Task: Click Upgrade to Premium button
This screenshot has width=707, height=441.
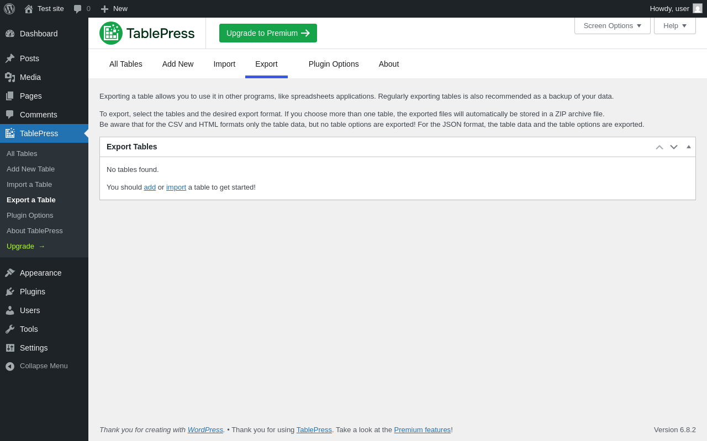Action: [268, 33]
